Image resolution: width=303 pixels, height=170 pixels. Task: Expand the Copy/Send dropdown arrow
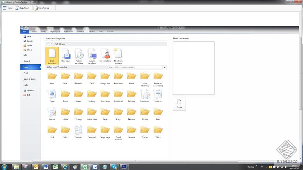point(31,8)
